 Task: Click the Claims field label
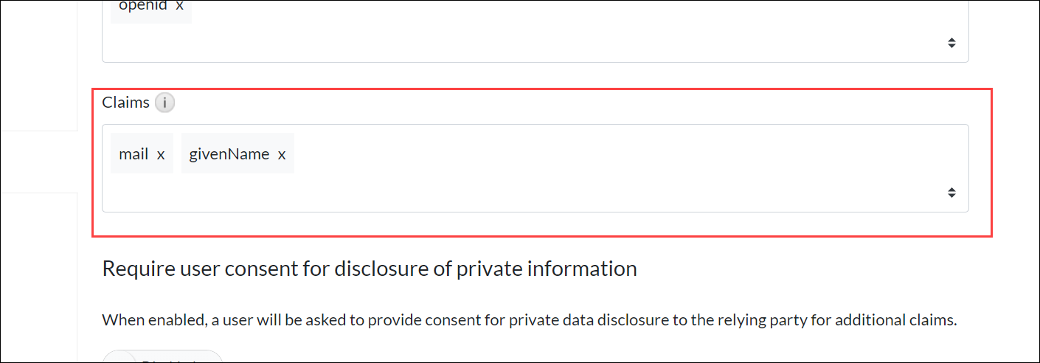point(126,103)
